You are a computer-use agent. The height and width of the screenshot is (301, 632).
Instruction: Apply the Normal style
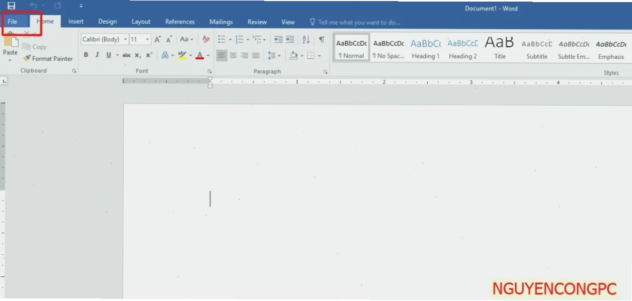click(352, 48)
